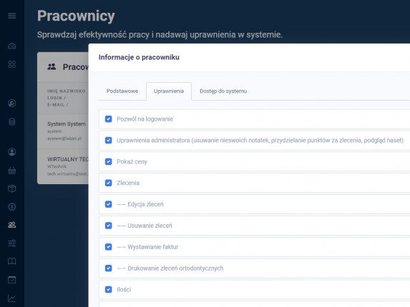The image size is (410, 307).
Task: Click the open book icon in sidebar
Action: (x=11, y=261)
